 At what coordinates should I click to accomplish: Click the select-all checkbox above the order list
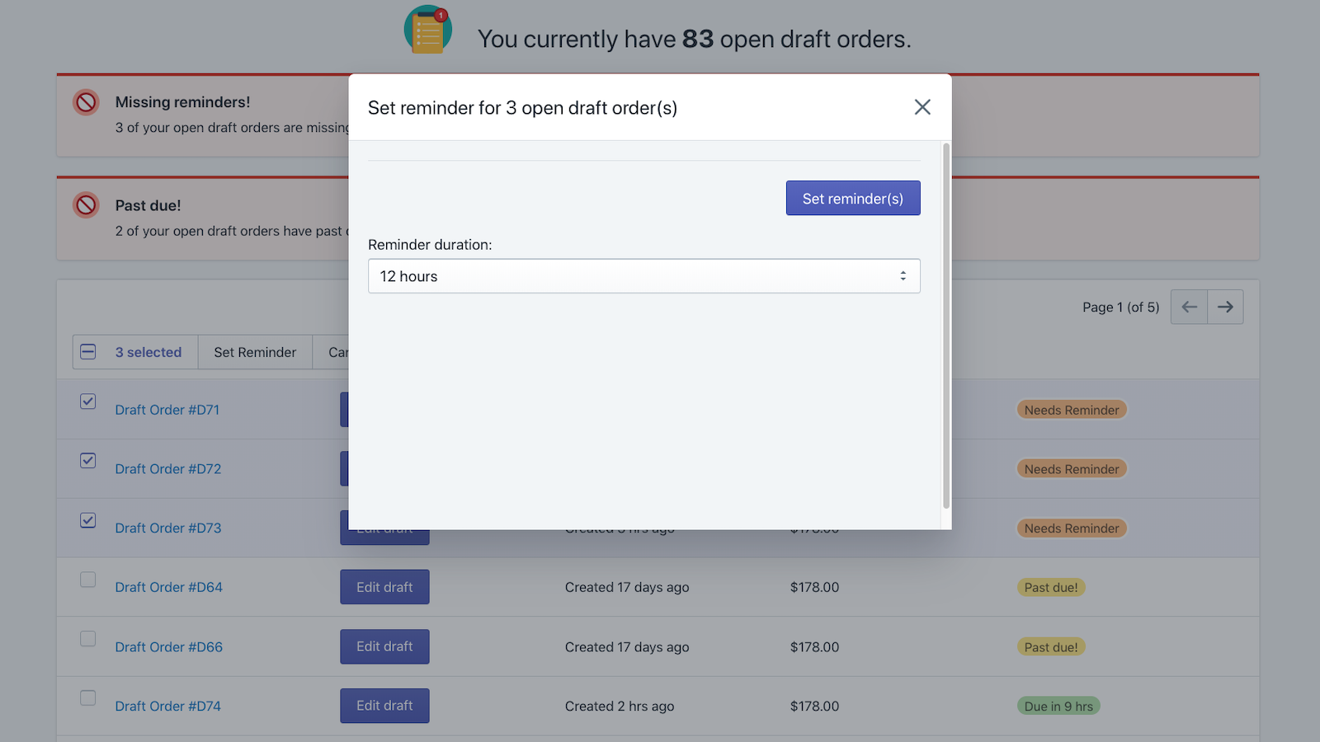[87, 351]
